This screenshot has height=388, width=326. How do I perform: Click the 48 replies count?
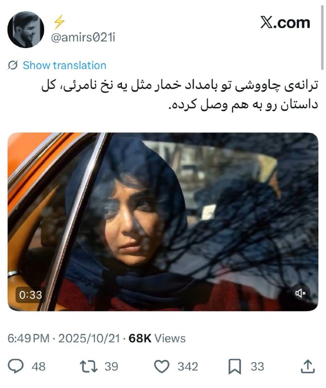(38, 367)
